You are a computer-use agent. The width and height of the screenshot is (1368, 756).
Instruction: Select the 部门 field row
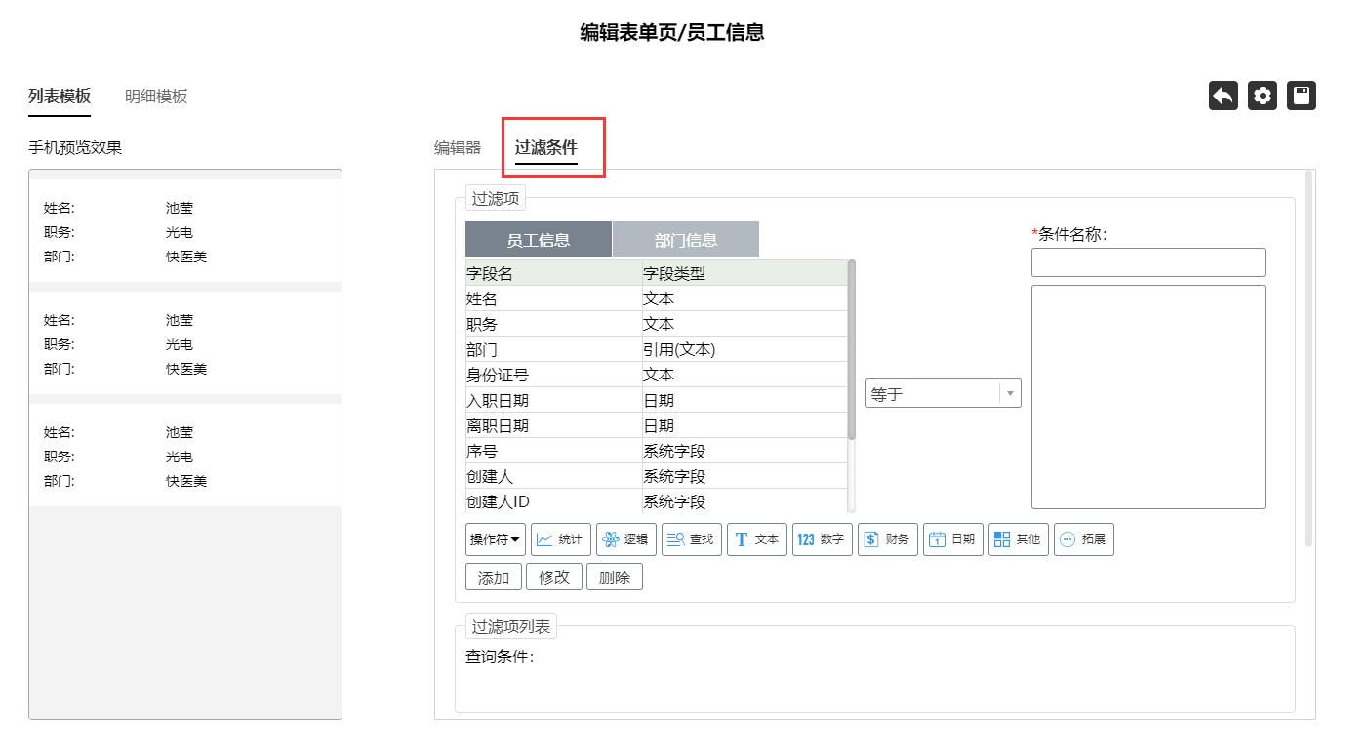point(656,349)
